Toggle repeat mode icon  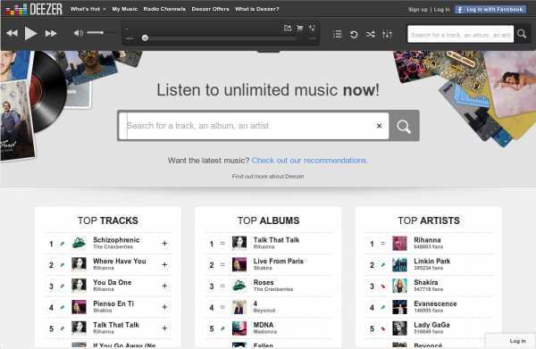[x=354, y=34]
